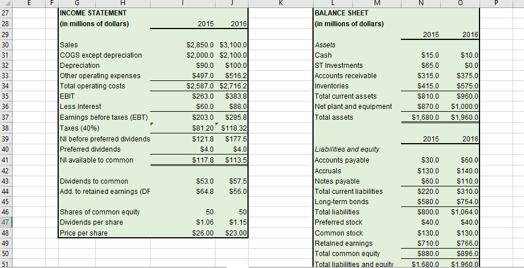
Task: Select row header 47
Action: point(6,222)
